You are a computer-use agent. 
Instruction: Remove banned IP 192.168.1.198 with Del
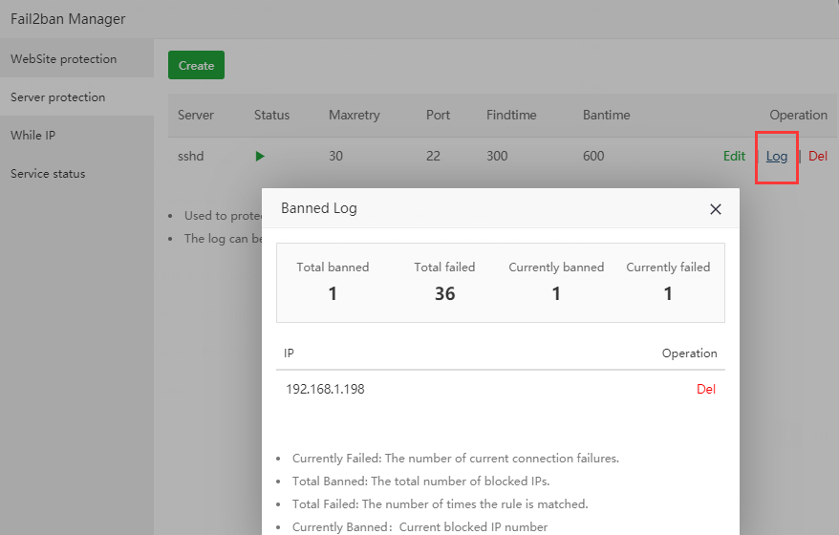click(x=705, y=389)
